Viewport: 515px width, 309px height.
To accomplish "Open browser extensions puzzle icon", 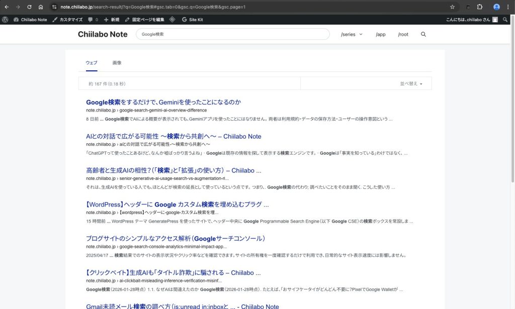I will [479, 7].
